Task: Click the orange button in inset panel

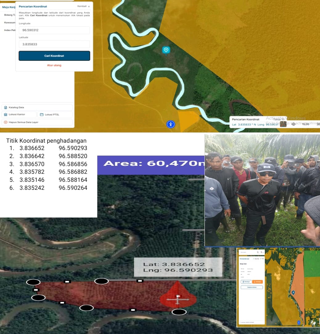Action: click(257, 282)
